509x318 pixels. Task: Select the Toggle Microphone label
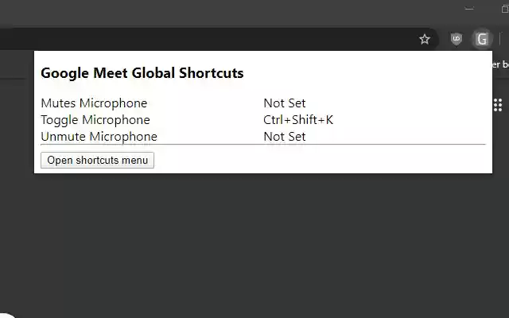[x=95, y=120]
